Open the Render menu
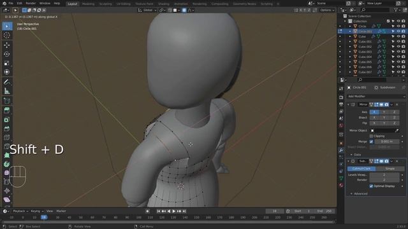Screen dimensions: 408x229 click(x=31, y=3)
